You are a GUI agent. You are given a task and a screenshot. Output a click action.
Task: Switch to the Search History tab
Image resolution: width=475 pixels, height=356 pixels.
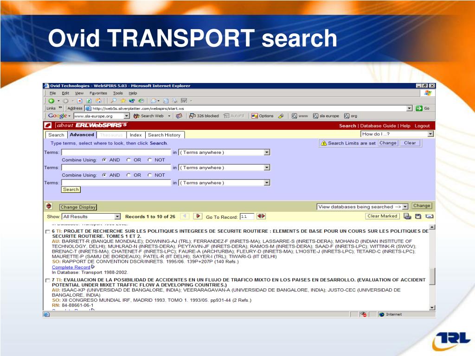tap(164, 135)
